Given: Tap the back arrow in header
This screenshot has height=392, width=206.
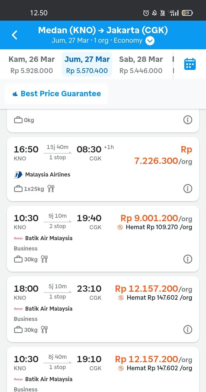Looking at the screenshot, I should coord(15,35).
